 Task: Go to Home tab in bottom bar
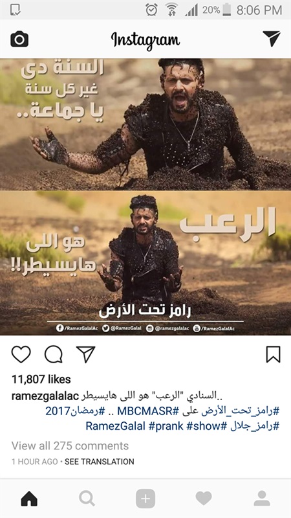click(29, 498)
